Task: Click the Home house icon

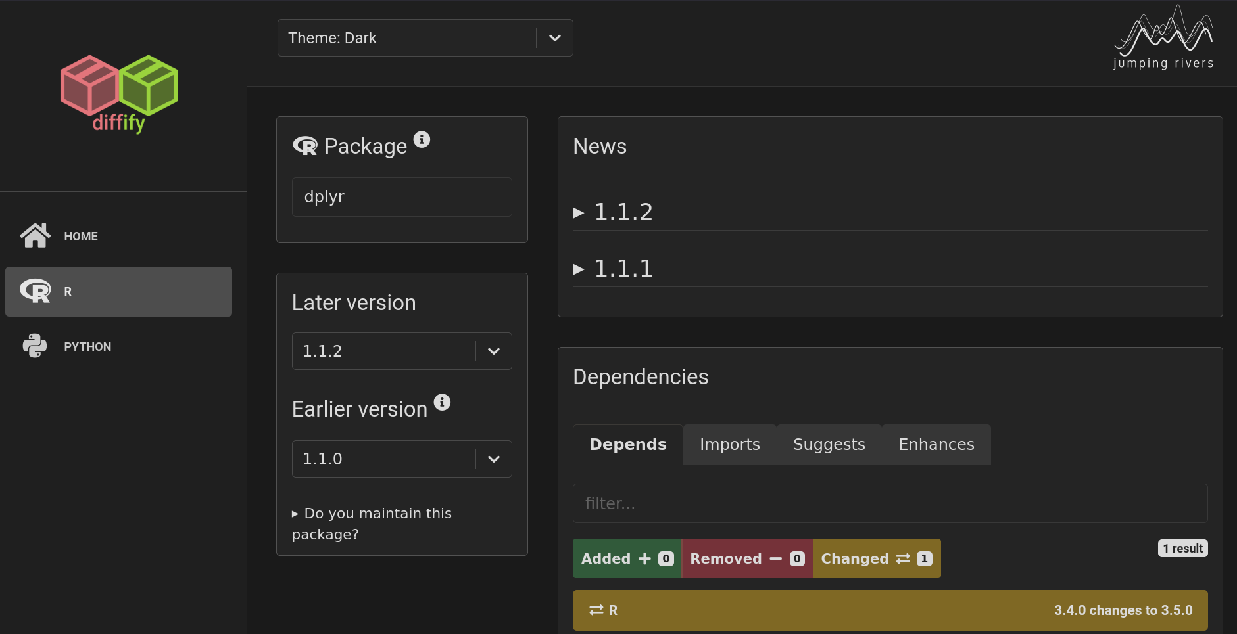Action: point(35,236)
